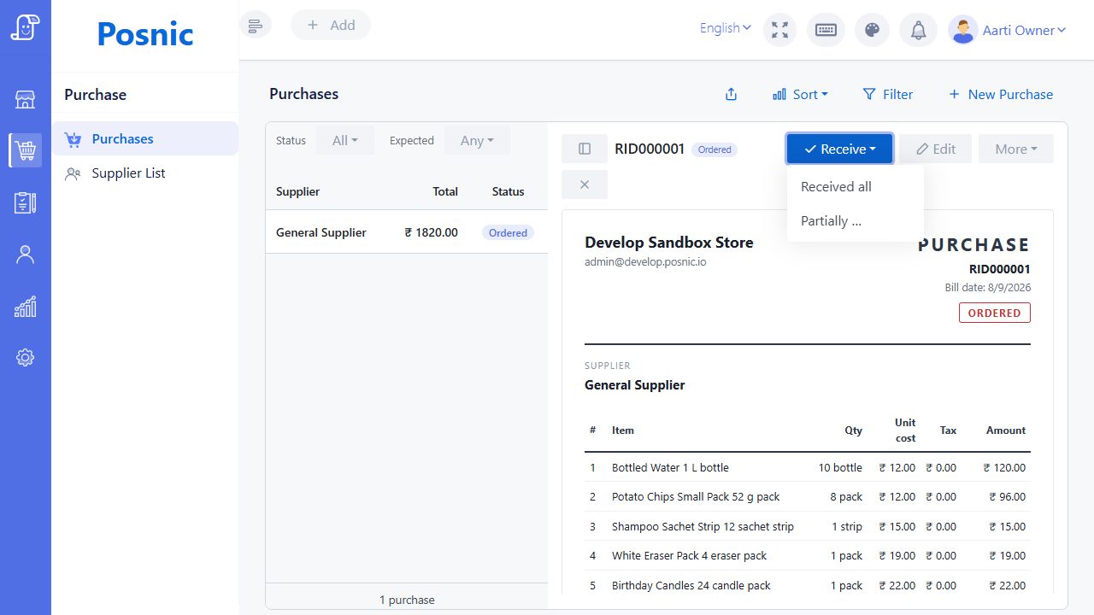
Task: Toggle the side menu collapse icon
Action: (255, 26)
